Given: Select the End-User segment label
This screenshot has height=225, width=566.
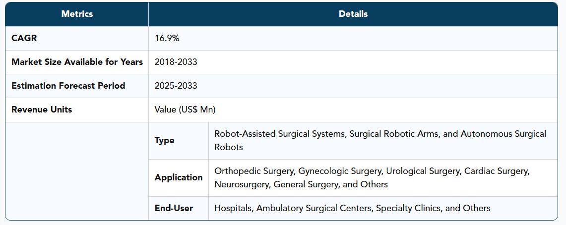Looking at the screenshot, I should [174, 208].
